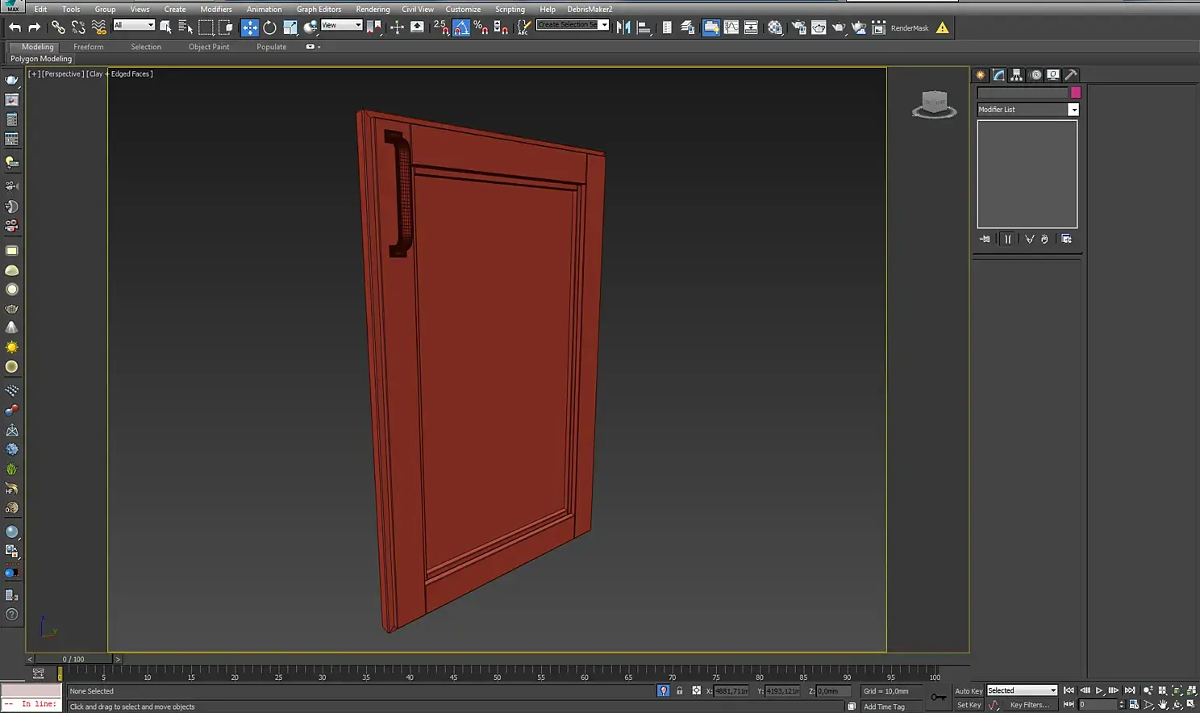The image size is (1200, 713).
Task: Enable Auto Key animation mode
Action: coord(969,691)
